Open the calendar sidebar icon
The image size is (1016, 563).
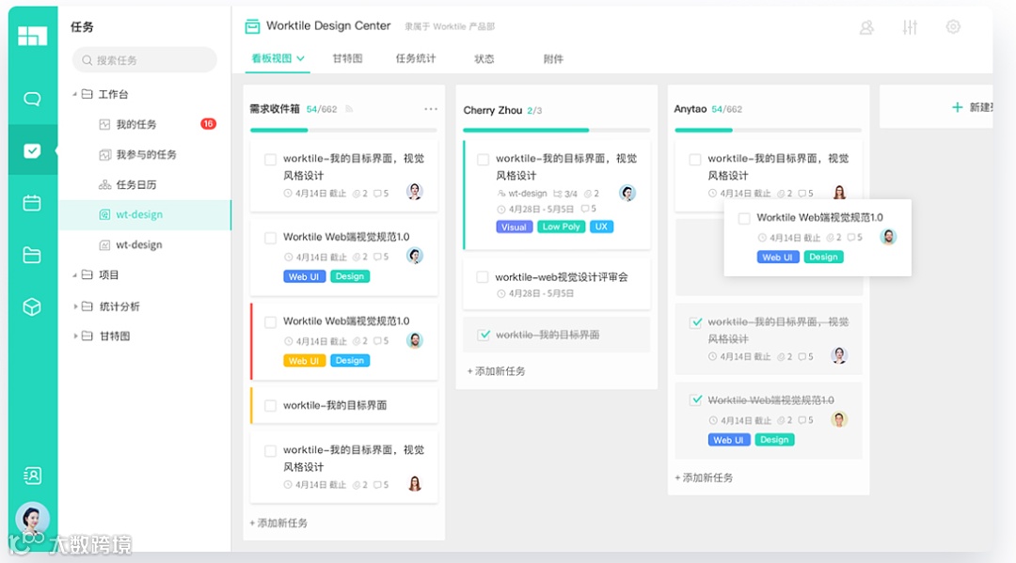pos(32,203)
